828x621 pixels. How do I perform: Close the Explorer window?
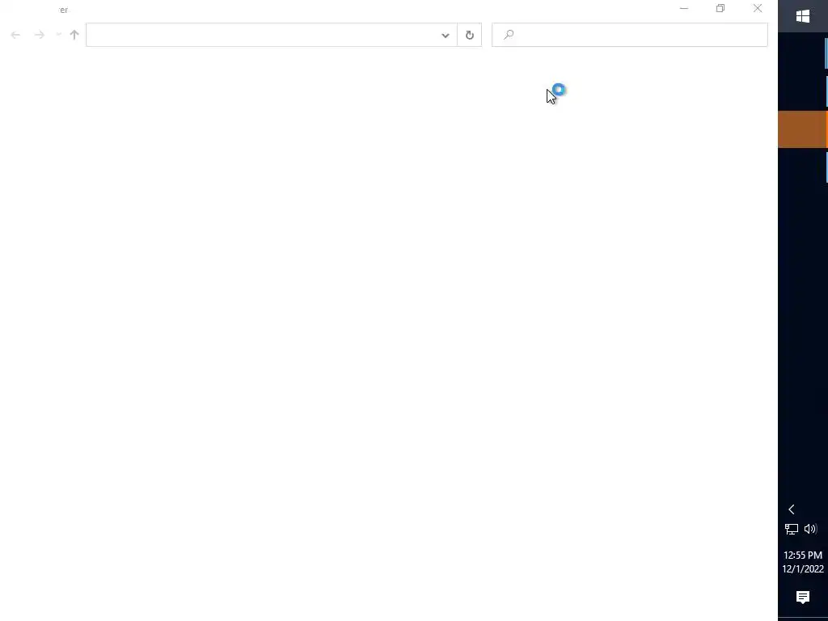[x=758, y=8]
